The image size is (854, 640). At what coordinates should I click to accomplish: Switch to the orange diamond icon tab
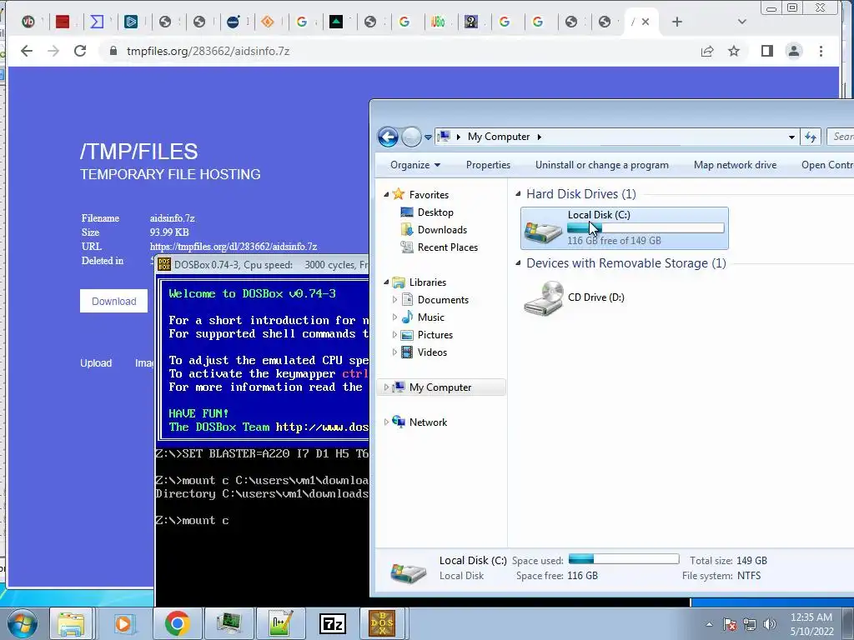(x=268, y=22)
